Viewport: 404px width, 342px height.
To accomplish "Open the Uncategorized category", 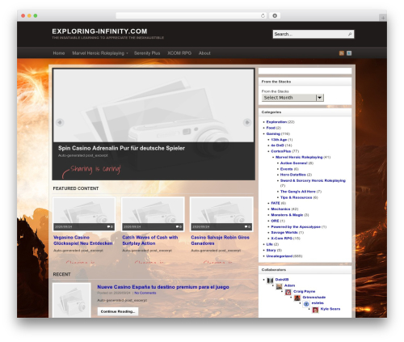I will [x=280, y=256].
